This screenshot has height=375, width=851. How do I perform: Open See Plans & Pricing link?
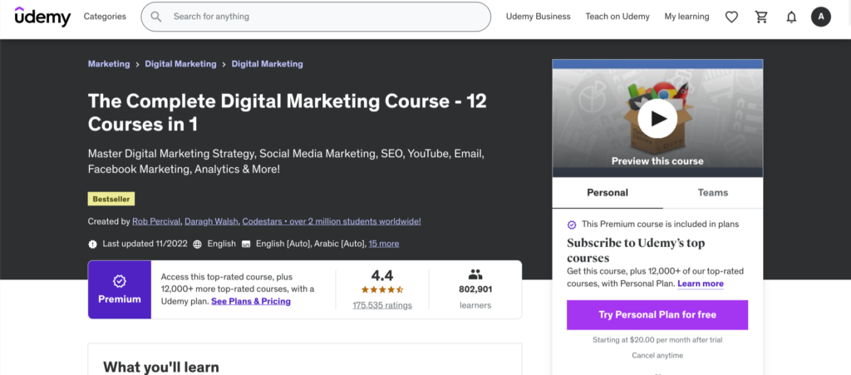tap(251, 301)
